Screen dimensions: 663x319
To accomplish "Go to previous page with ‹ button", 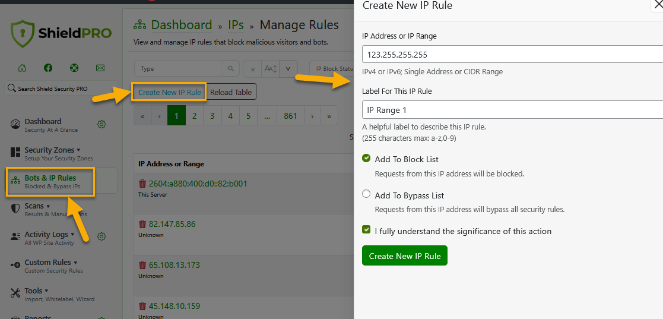I will pyautogui.click(x=160, y=115).
